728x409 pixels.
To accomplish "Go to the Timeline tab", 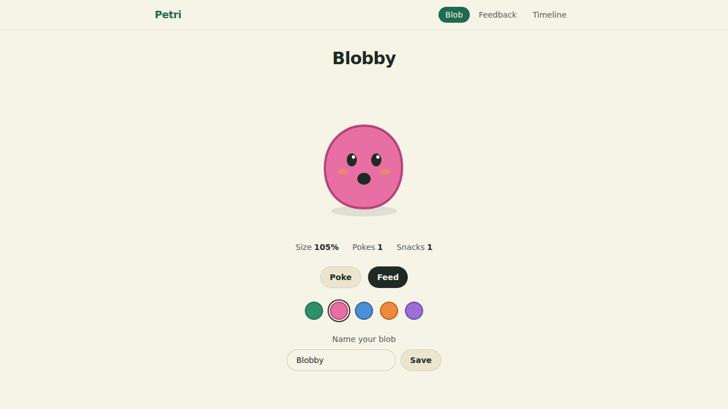I will (549, 15).
